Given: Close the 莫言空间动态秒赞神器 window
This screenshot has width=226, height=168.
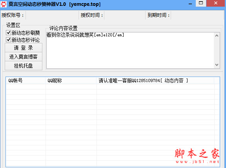Looking at the screenshot, I should point(216,3).
